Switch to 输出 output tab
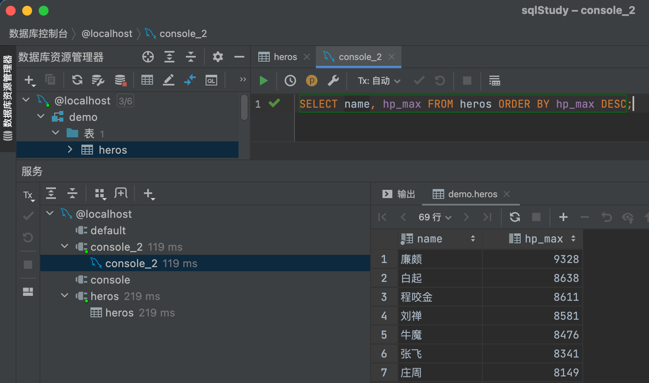 click(x=399, y=194)
